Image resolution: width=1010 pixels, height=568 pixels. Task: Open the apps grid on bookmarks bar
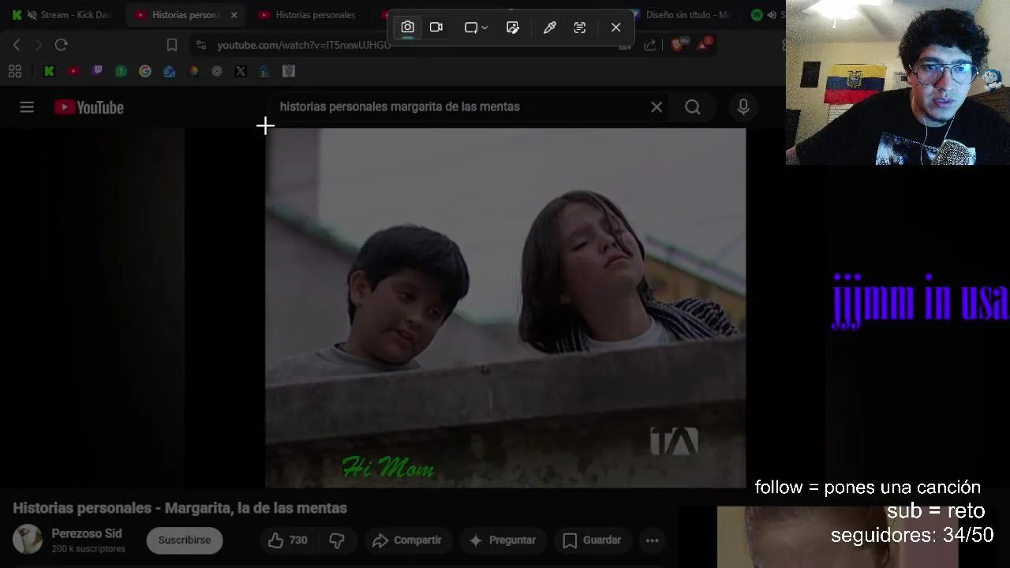(14, 71)
